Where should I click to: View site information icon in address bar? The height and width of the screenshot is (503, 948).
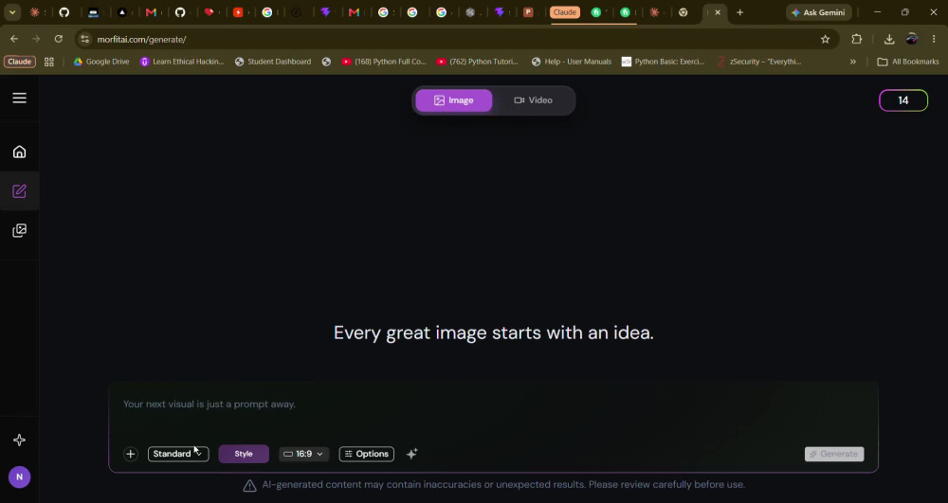pyautogui.click(x=84, y=39)
